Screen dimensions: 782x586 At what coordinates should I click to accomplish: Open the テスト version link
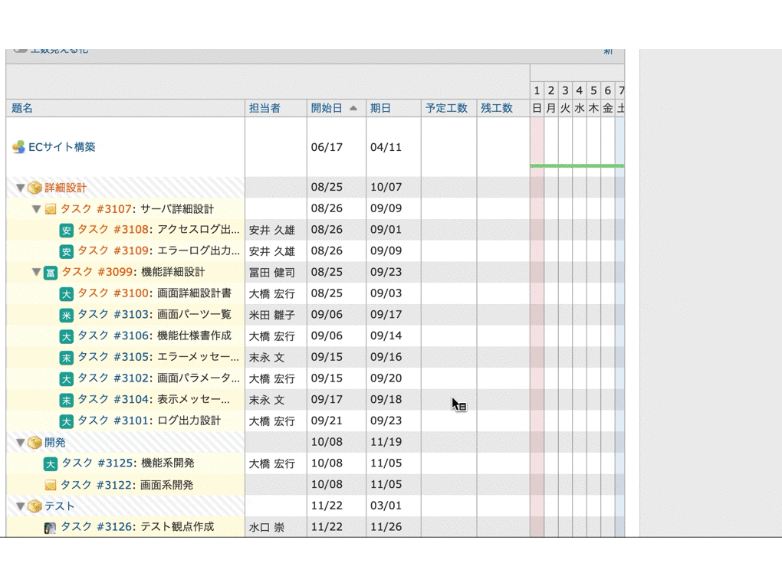pyautogui.click(x=59, y=506)
